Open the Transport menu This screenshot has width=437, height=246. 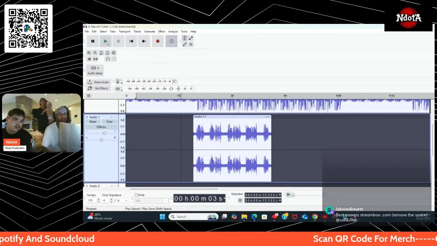pos(125,31)
